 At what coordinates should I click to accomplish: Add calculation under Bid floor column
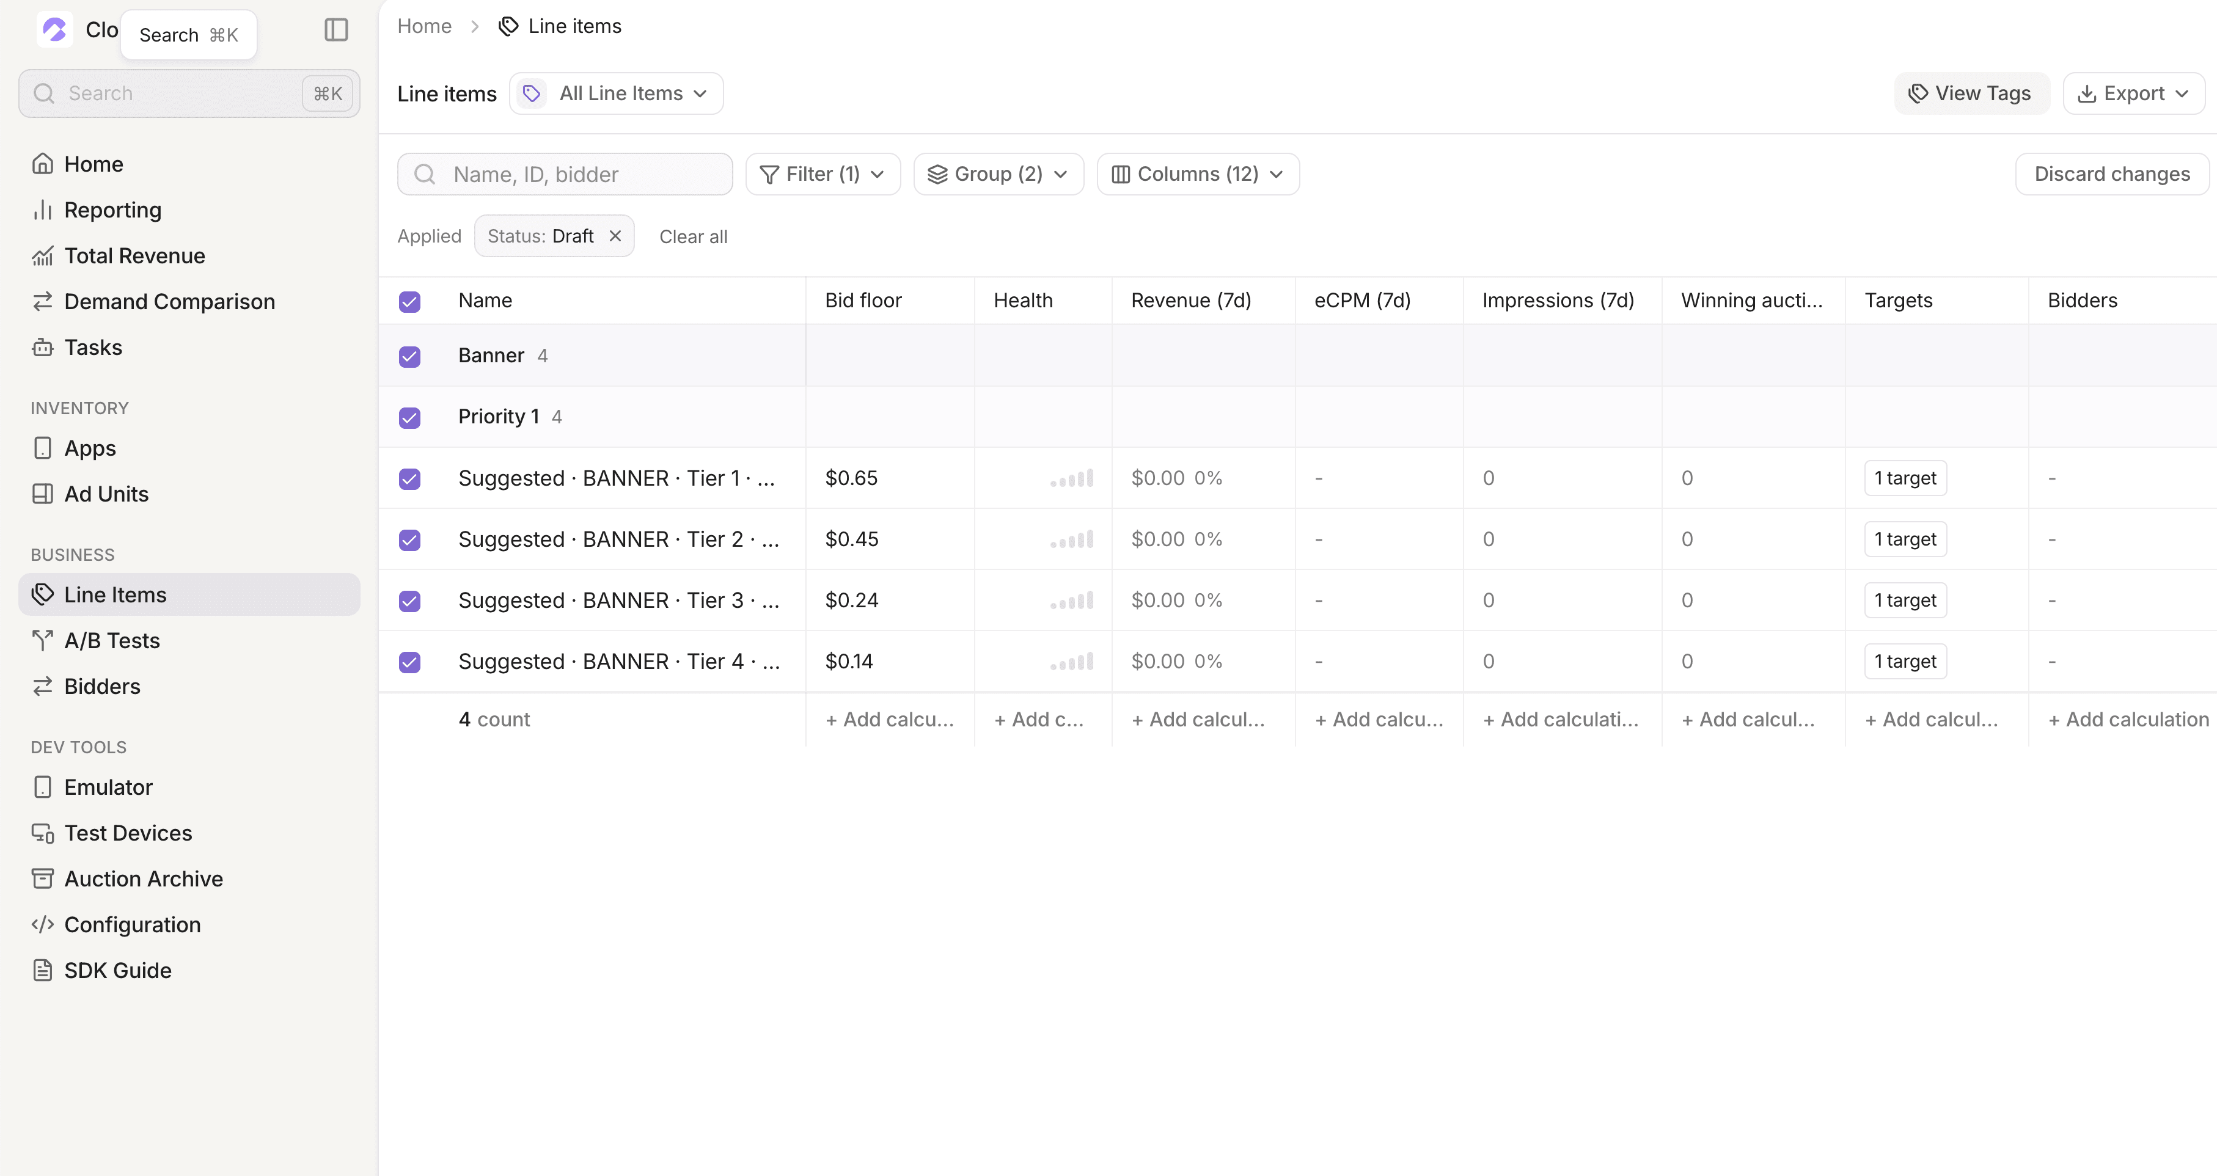[890, 719]
